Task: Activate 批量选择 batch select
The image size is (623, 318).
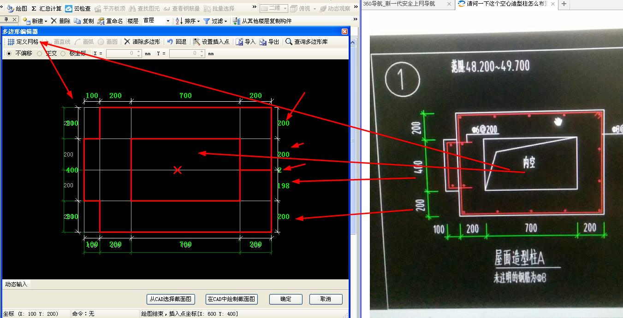Action: coord(219,8)
